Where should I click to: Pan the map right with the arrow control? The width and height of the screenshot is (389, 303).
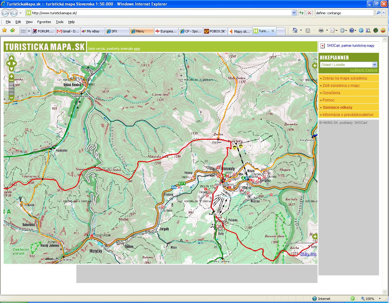click(15, 64)
